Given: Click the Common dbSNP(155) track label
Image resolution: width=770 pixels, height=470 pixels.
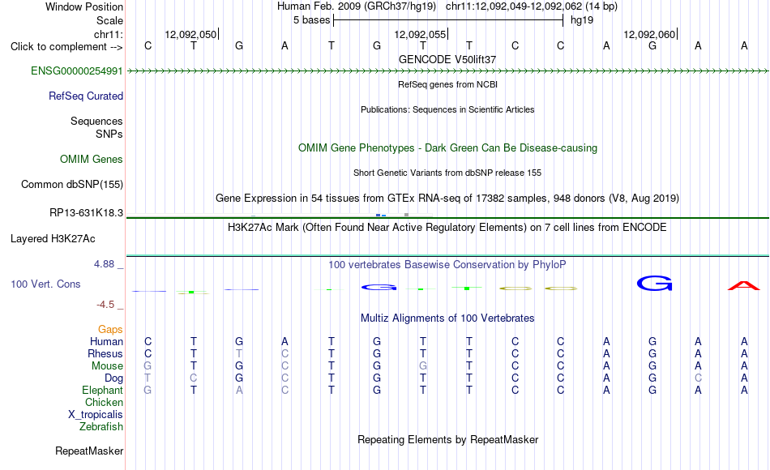Looking at the screenshot, I should point(72,184).
